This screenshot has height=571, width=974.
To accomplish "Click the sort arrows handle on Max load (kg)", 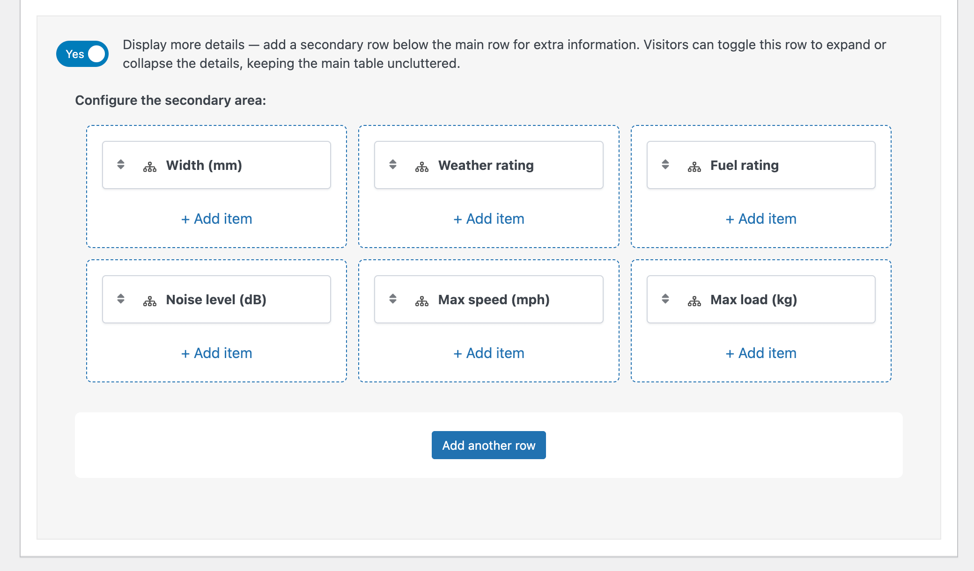I will pyautogui.click(x=665, y=299).
